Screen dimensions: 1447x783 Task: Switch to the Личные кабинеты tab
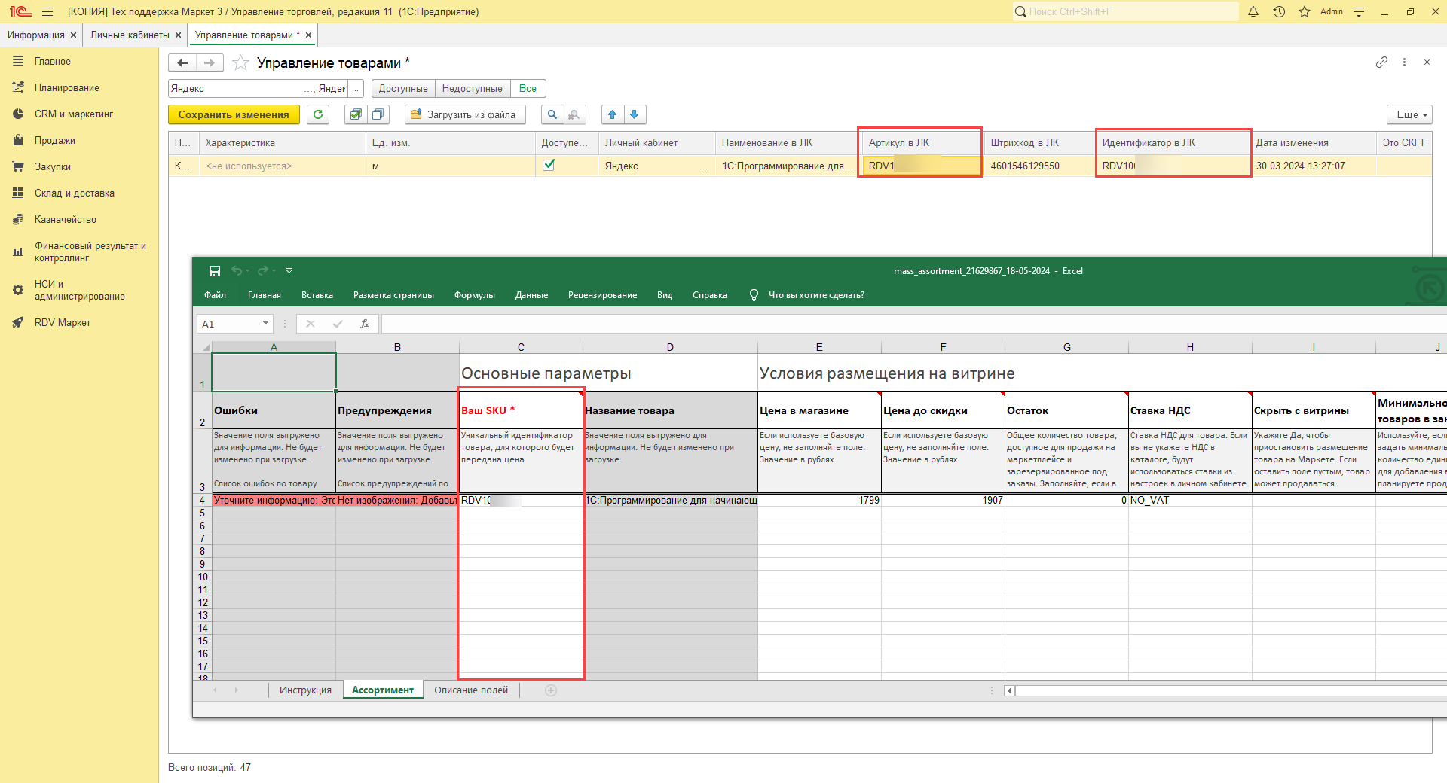click(x=130, y=35)
